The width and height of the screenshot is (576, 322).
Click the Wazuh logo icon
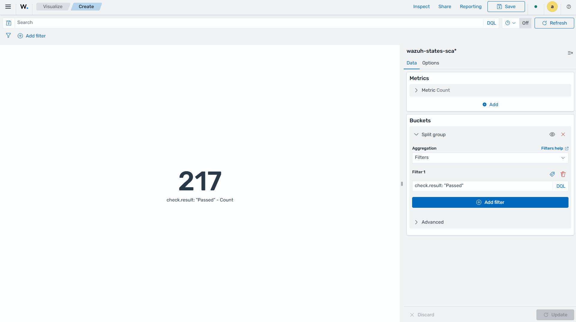[24, 7]
